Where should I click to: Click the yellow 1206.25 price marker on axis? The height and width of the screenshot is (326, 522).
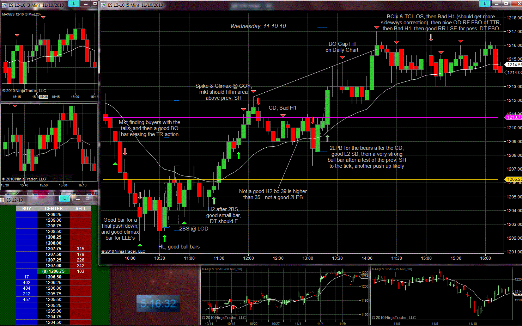coord(514,179)
